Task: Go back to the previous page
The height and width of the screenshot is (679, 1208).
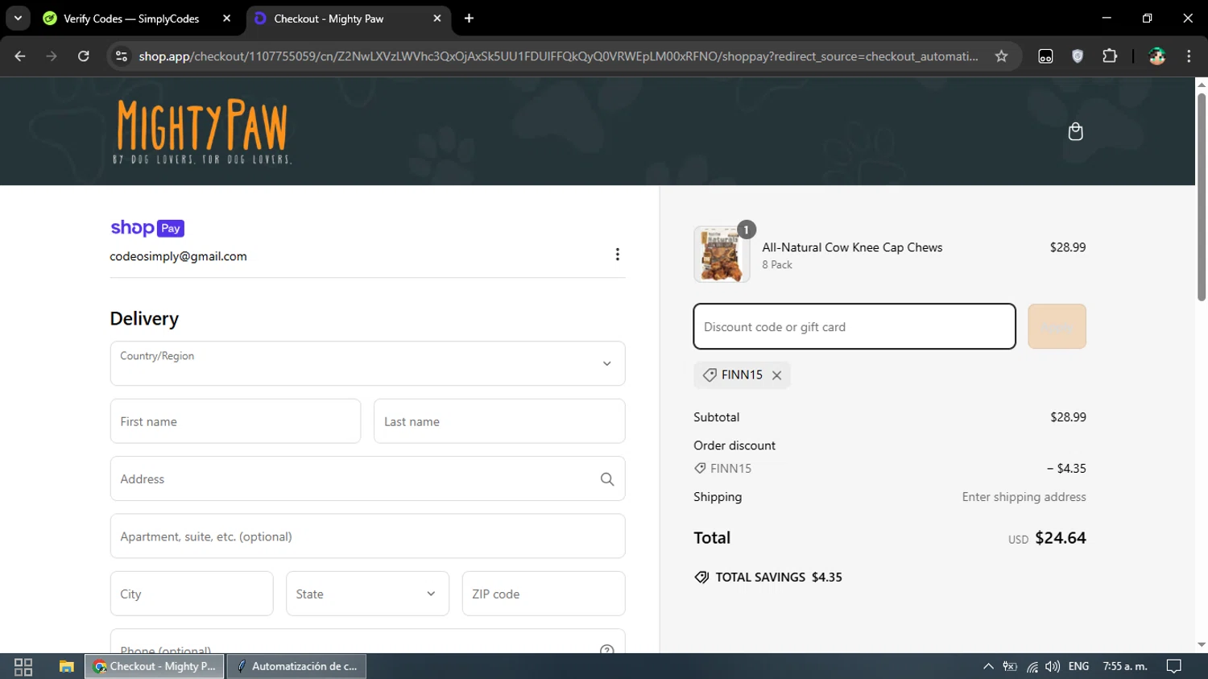Action: coord(20,56)
